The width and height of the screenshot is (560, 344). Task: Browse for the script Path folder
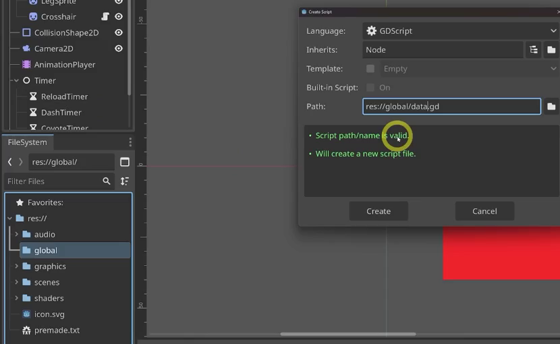tap(551, 107)
